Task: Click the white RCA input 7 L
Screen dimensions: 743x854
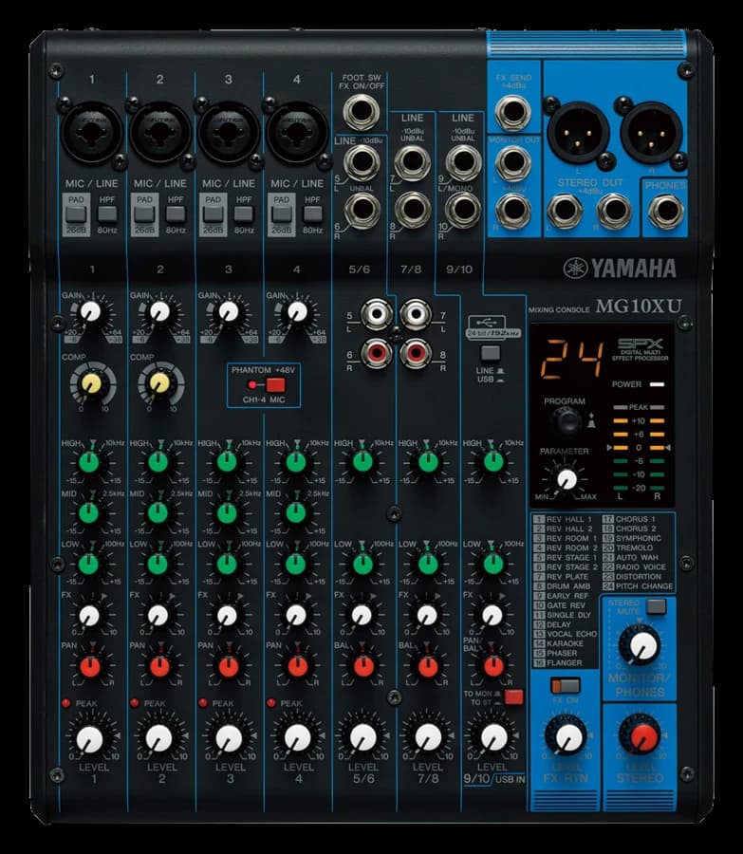Action: pyautogui.click(x=415, y=314)
